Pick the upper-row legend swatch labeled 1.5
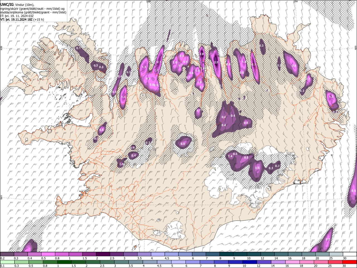This screenshot has height=268, width=357. tap(89, 254)
